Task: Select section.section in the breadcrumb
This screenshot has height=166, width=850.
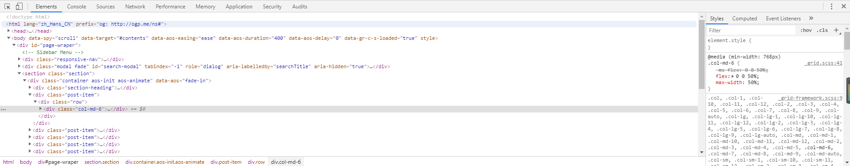Action: point(102,162)
